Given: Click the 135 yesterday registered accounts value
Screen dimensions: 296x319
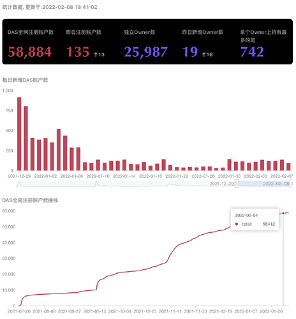Looking at the screenshot, I should [78, 52].
